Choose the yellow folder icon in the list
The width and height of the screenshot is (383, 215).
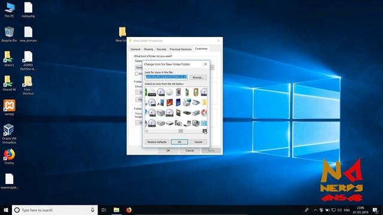[204, 102]
